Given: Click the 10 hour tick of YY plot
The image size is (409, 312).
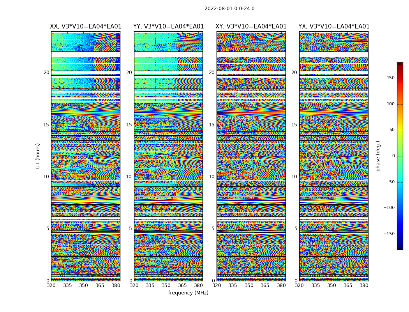Looking at the screenshot, I should (129, 177).
